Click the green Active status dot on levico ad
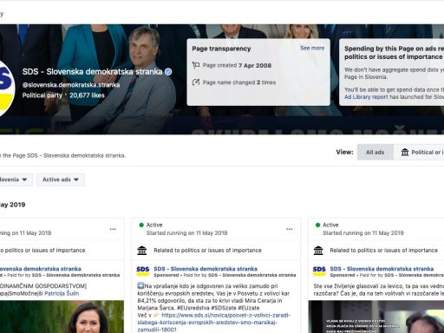444x333 pixels. 317,225
